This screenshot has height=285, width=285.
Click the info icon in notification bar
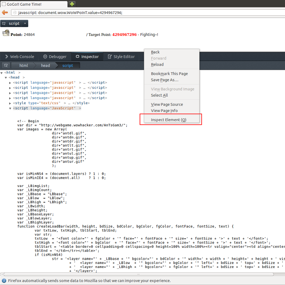click(x=4, y=281)
